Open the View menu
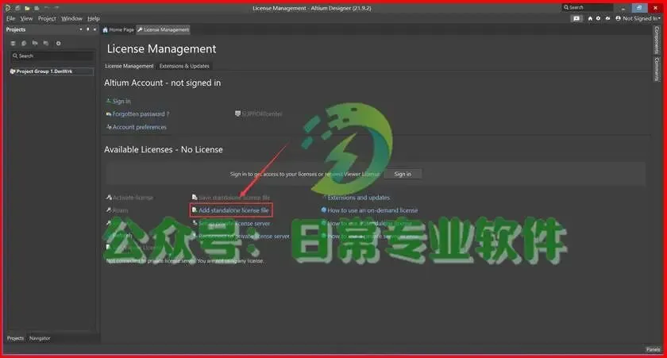667x358 pixels. pyautogui.click(x=26, y=18)
